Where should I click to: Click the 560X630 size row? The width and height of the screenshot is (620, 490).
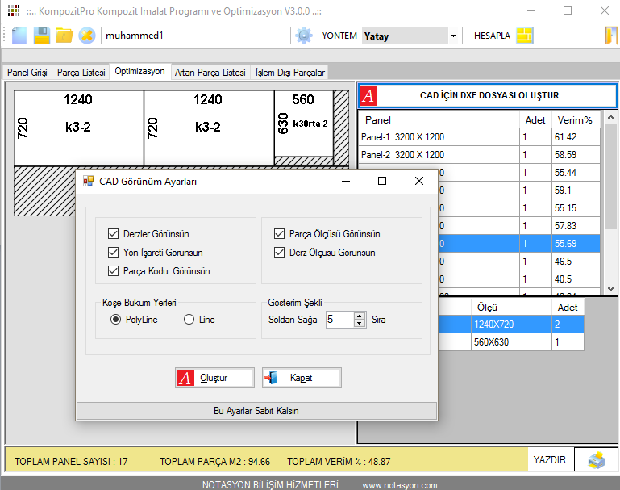(x=511, y=342)
